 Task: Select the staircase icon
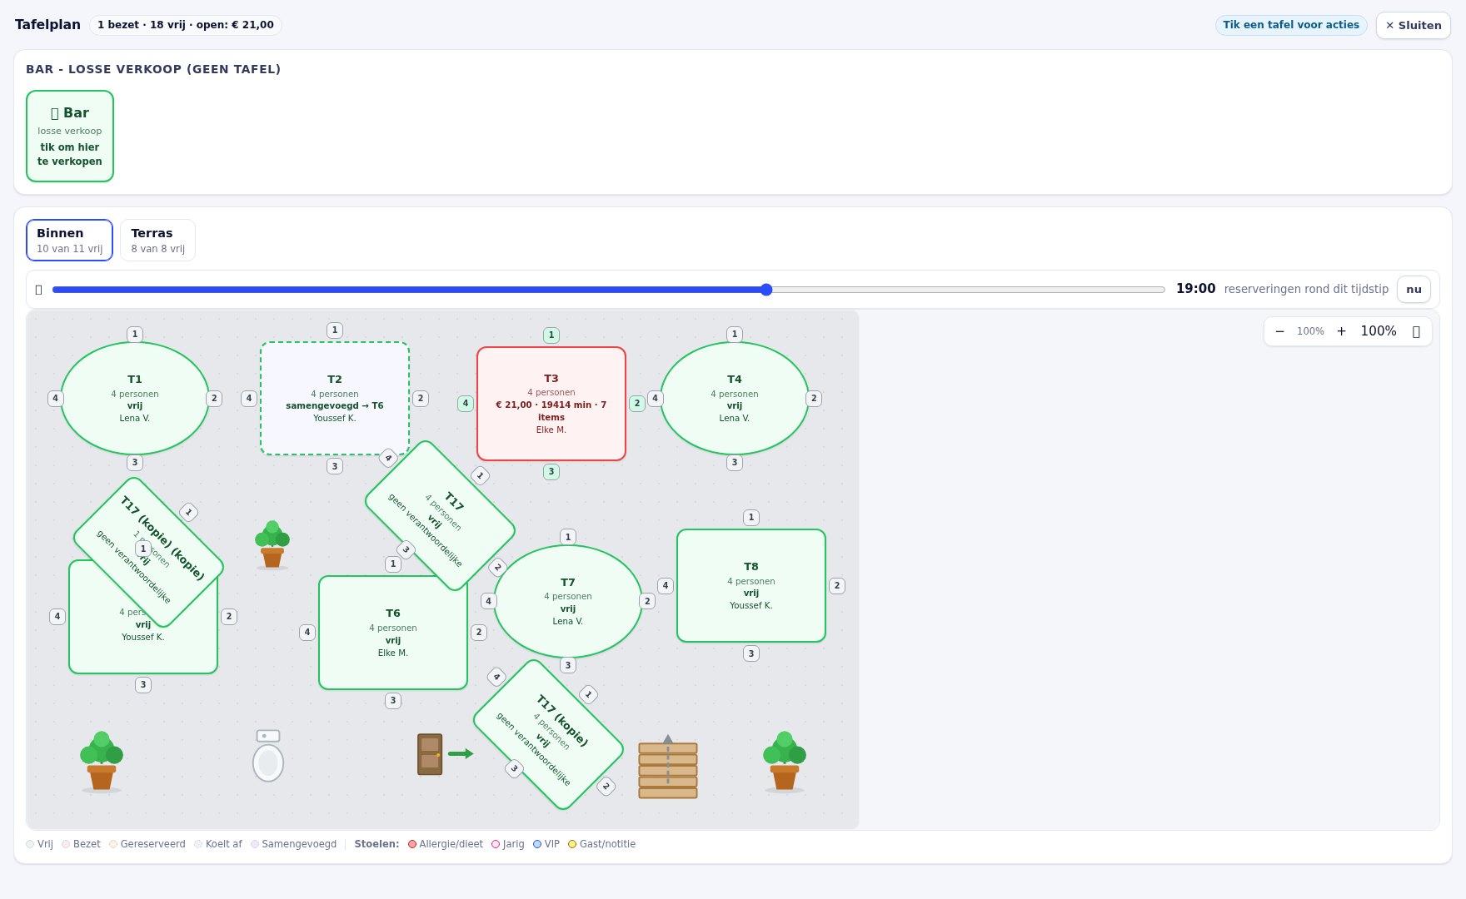pos(668,767)
